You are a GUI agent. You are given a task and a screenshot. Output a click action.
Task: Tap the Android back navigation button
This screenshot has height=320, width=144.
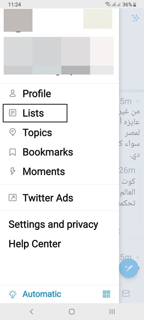coord(31,312)
